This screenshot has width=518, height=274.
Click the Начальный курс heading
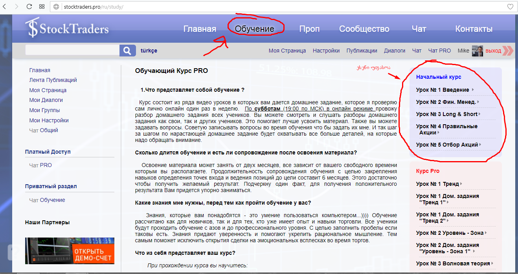439,77
